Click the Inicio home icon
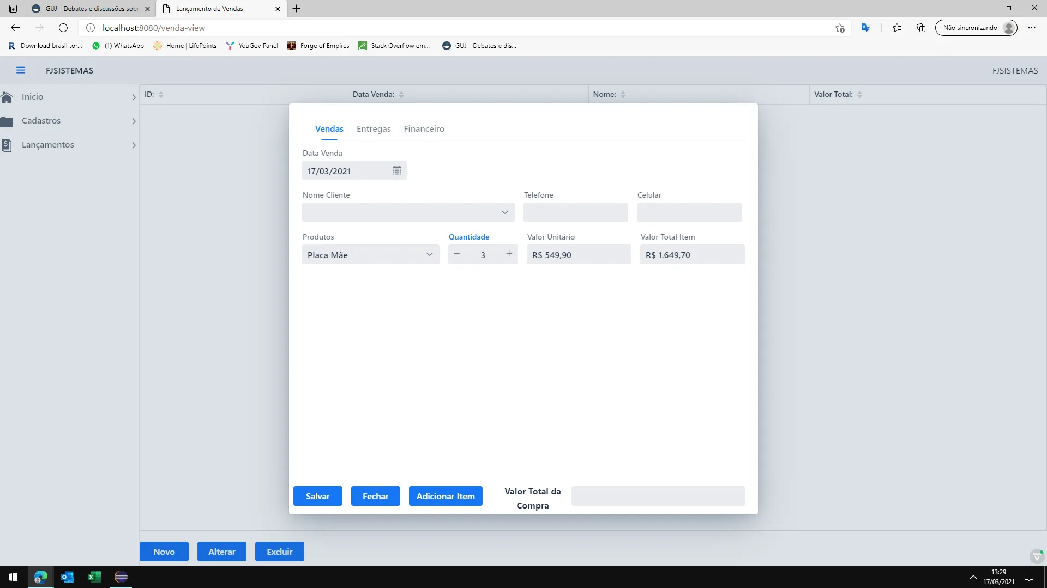The height and width of the screenshot is (588, 1047). click(7, 97)
